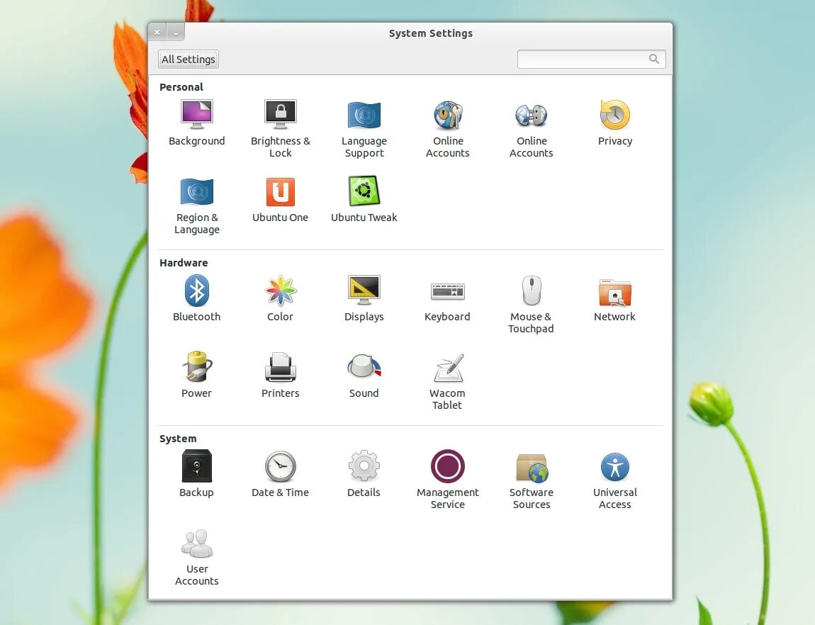
Task: Open Software Sources
Action: (x=532, y=468)
